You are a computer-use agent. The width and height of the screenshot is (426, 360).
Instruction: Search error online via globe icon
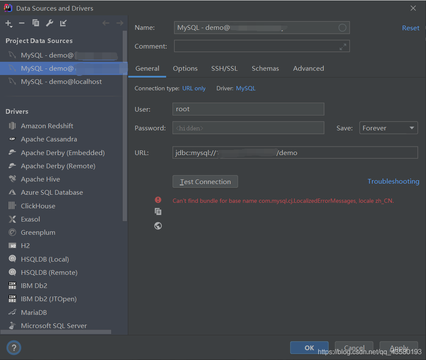pyautogui.click(x=158, y=226)
